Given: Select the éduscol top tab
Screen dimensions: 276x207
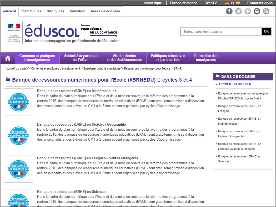Looking at the screenshot, I should (x=9, y=11).
